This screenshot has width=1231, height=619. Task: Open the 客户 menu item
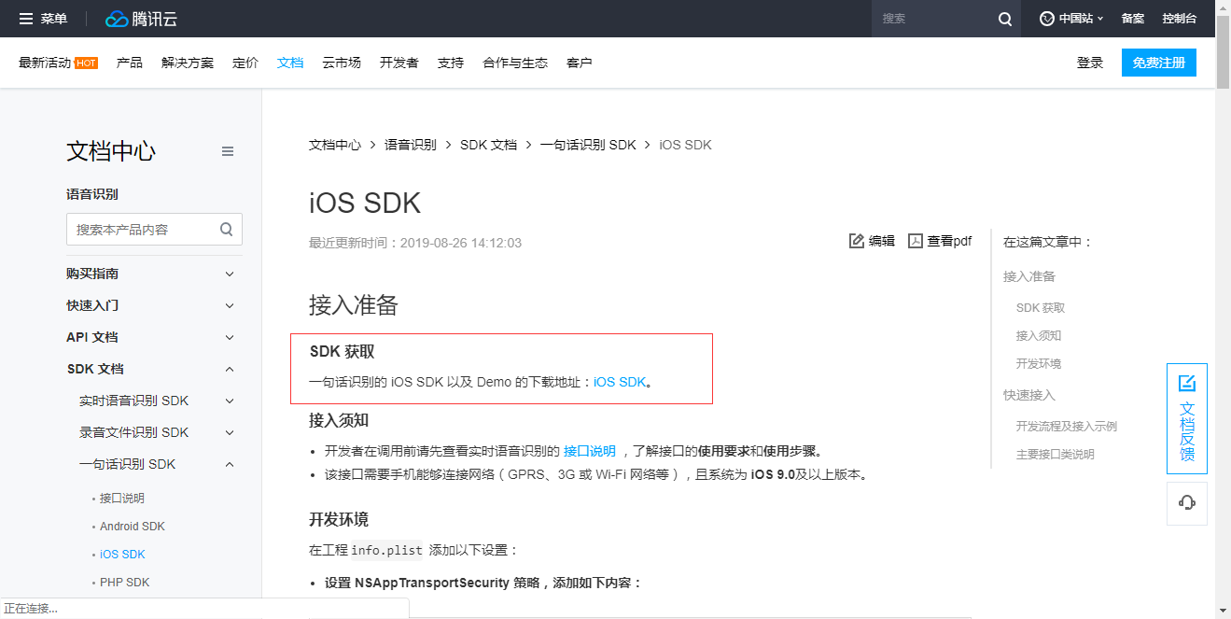point(580,63)
